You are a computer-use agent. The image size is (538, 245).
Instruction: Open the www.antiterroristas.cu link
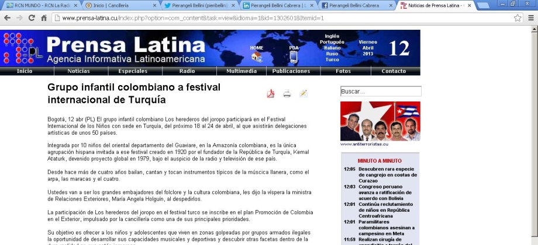coord(364,144)
